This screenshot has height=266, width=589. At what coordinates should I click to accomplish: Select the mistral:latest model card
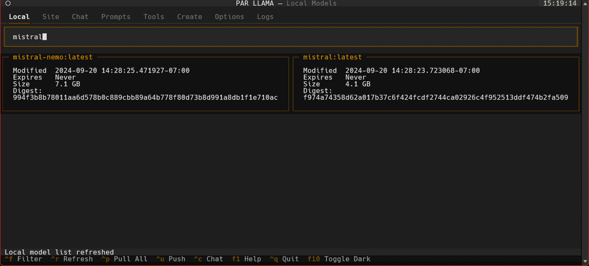point(436,83)
